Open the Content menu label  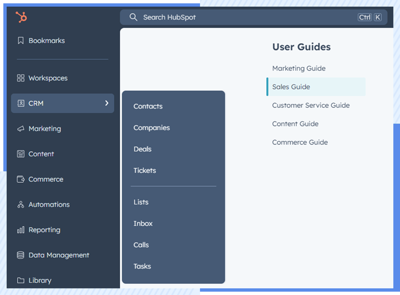[41, 154]
